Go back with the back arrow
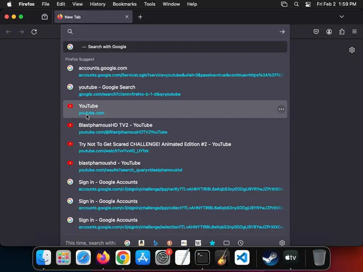The height and width of the screenshot is (272, 363). [9, 32]
